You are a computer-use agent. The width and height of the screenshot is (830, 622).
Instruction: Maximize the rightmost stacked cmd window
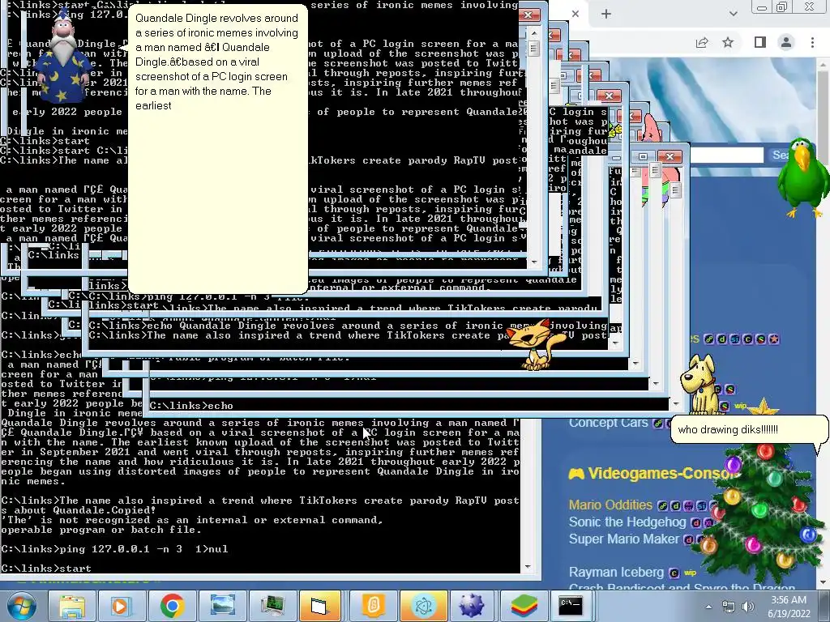[643, 156]
